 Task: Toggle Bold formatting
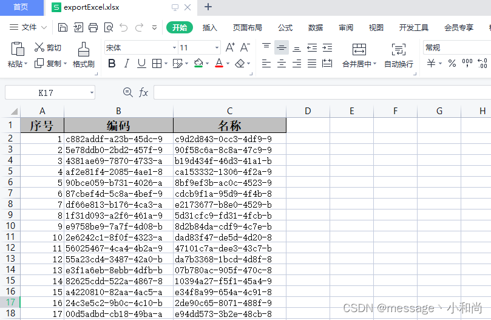click(112, 64)
